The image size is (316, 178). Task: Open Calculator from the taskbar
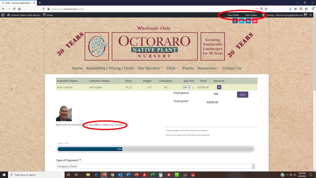pos(161,175)
